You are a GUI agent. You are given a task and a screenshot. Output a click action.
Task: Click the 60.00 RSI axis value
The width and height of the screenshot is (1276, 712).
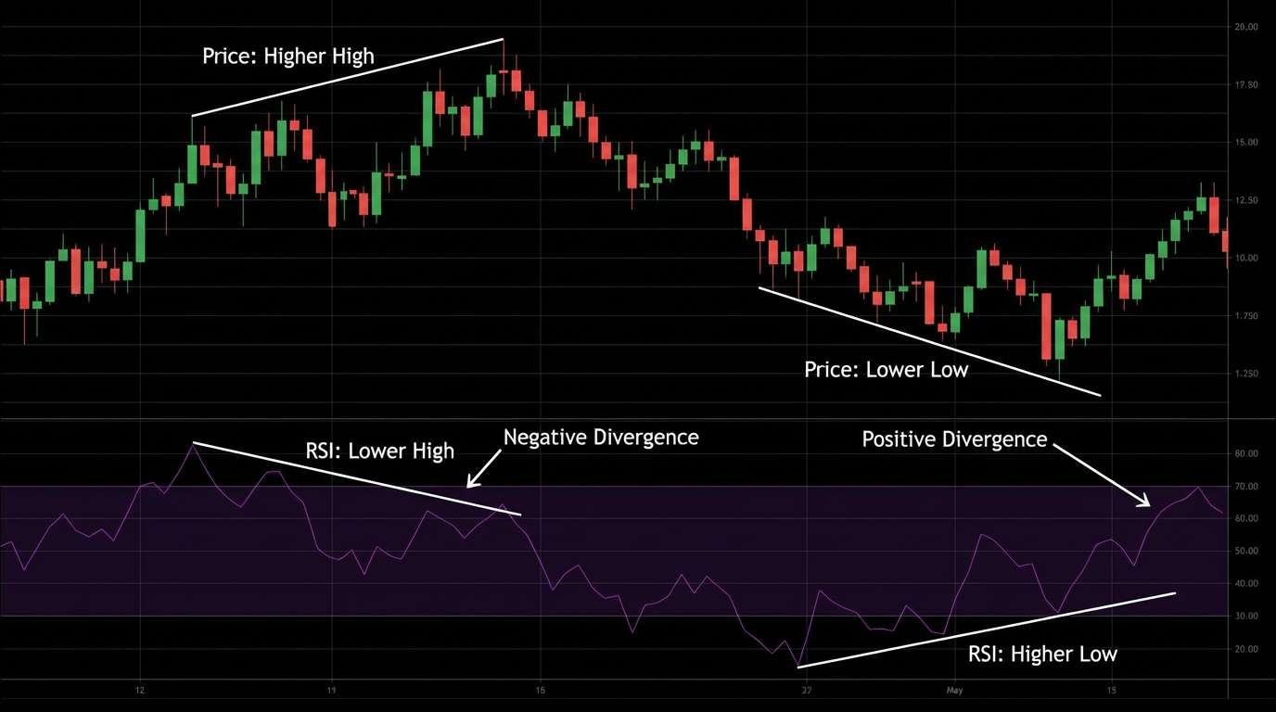click(x=1245, y=518)
